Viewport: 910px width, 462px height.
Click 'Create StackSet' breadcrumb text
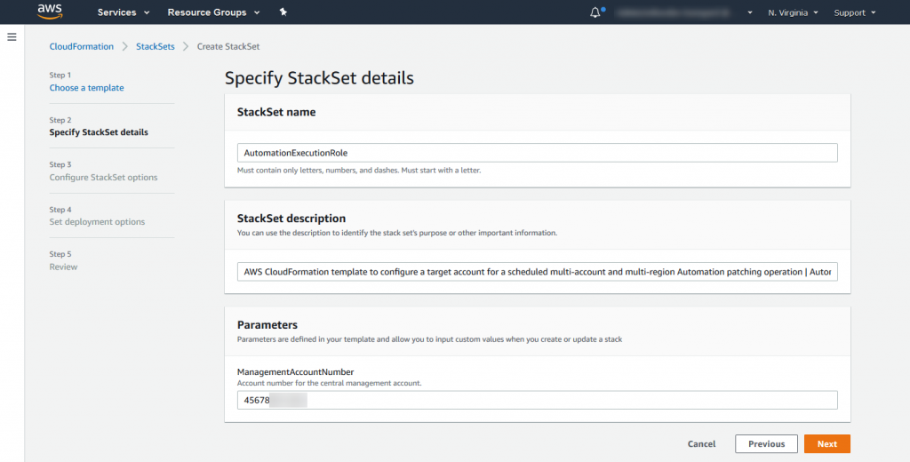(228, 46)
